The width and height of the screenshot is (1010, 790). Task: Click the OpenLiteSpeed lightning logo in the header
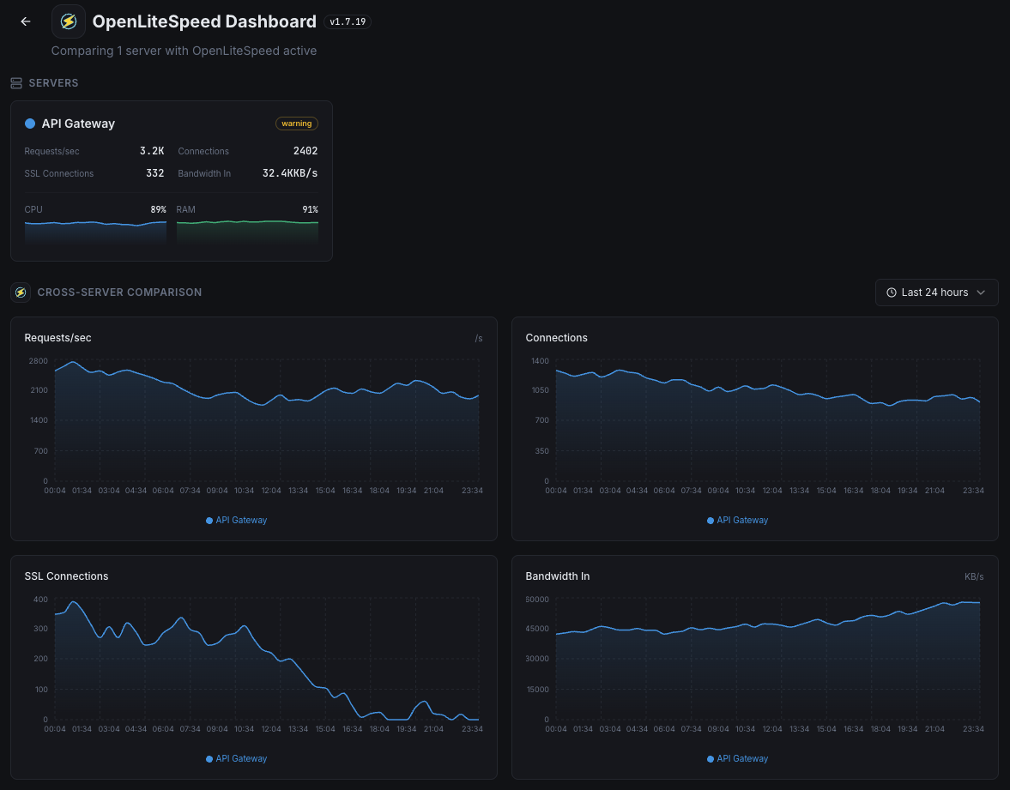point(68,21)
